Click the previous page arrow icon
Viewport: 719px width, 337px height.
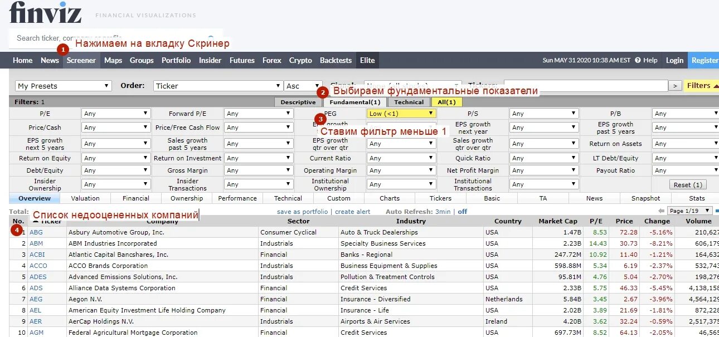[x=661, y=211]
